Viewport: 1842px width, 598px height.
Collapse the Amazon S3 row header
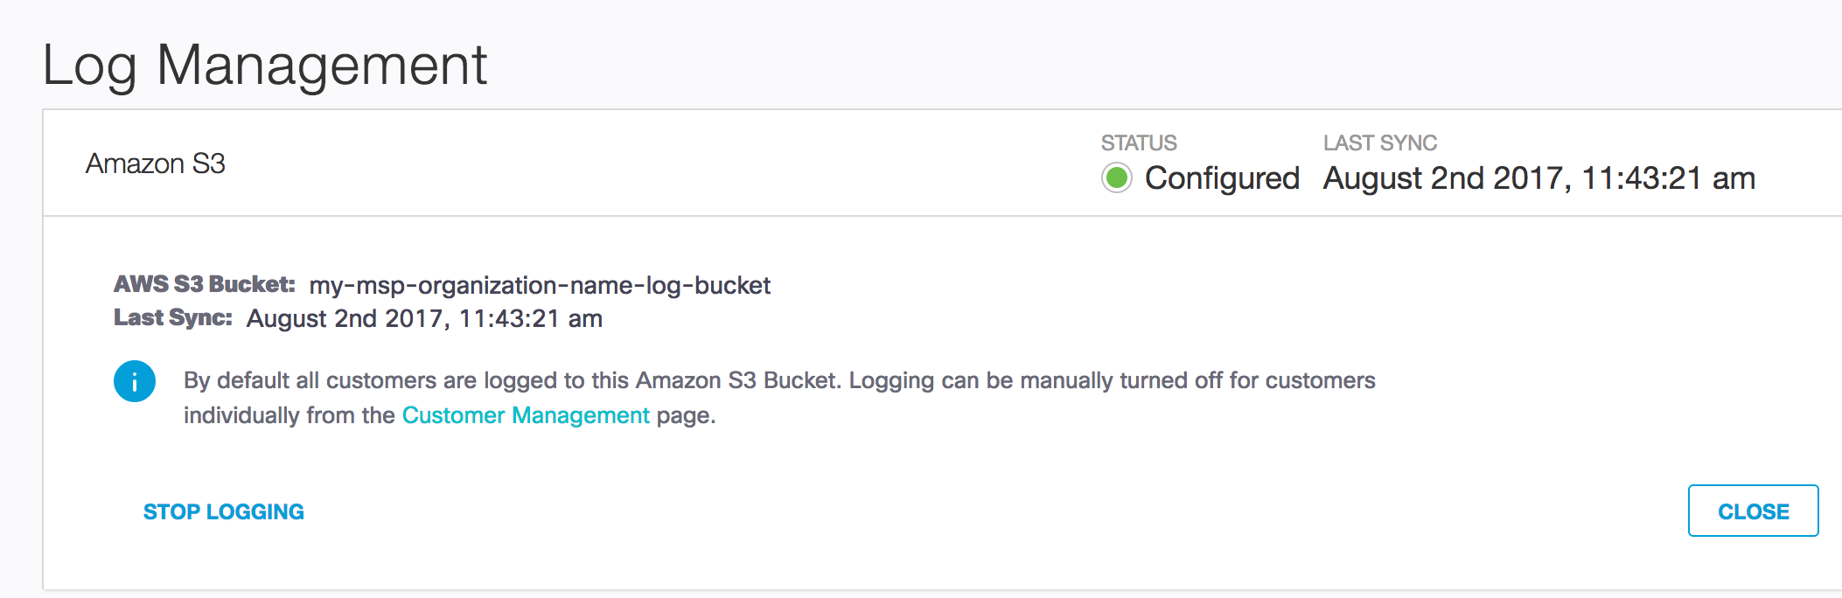[942, 163]
